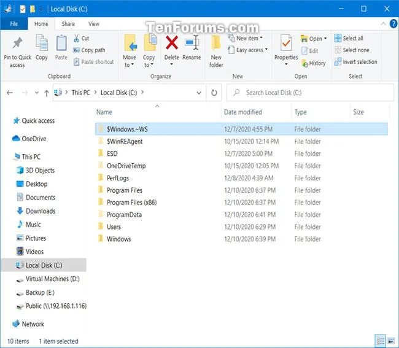Open the Open button dropdown arrow
399x348 pixels.
pyautogui.click(x=325, y=39)
